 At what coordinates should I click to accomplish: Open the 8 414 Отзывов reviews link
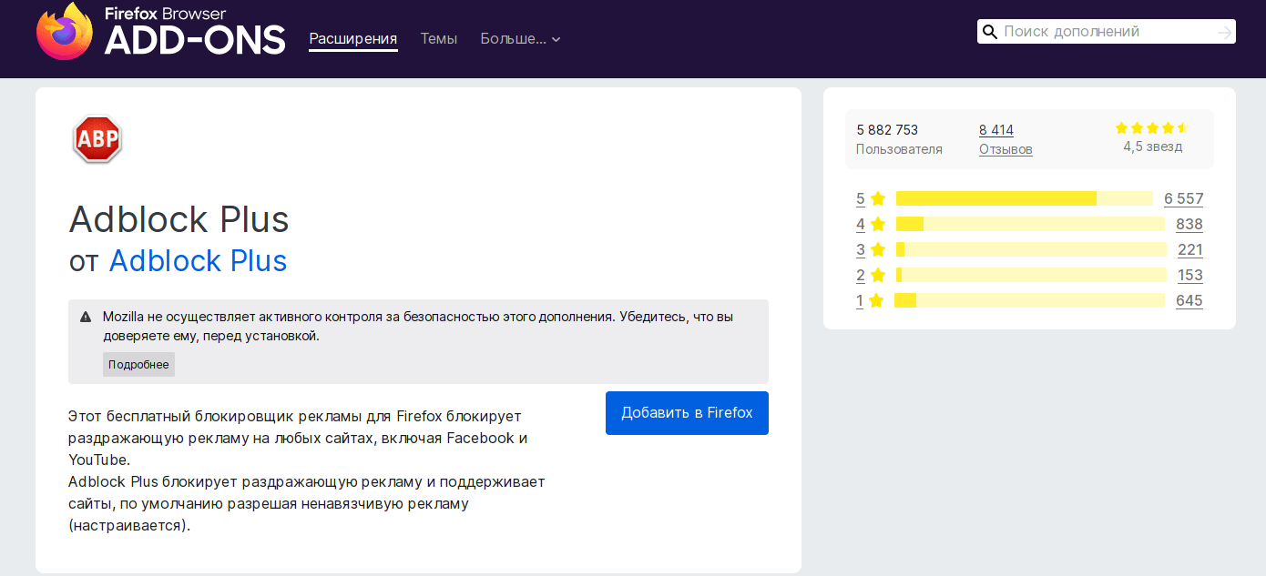point(1006,139)
